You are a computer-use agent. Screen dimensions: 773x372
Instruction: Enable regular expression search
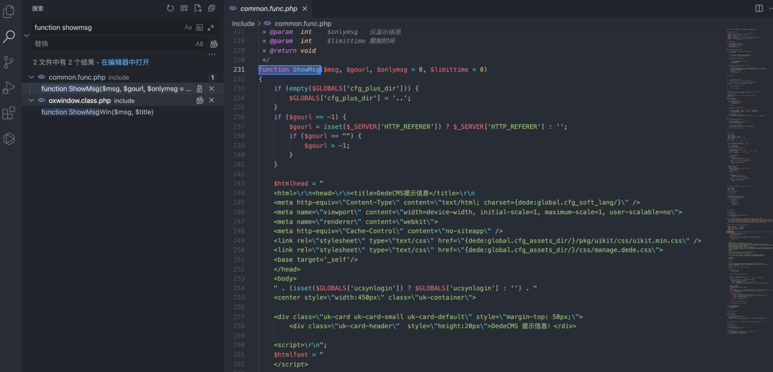(x=211, y=28)
